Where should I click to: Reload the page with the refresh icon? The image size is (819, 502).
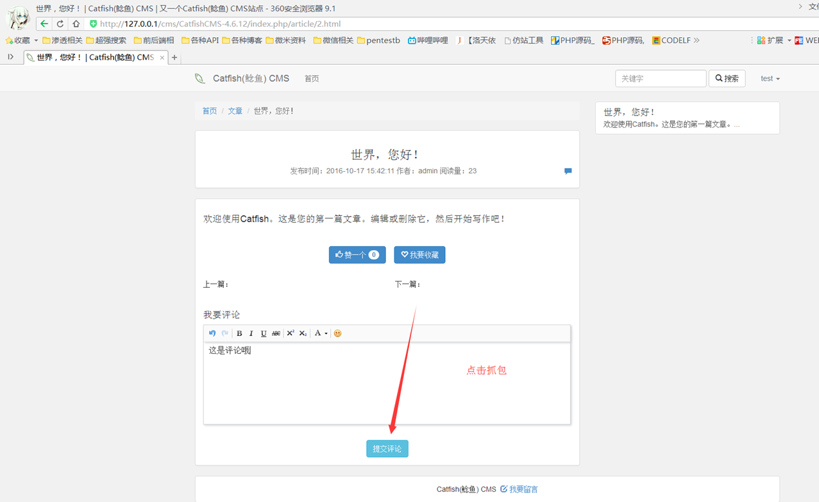click(60, 24)
